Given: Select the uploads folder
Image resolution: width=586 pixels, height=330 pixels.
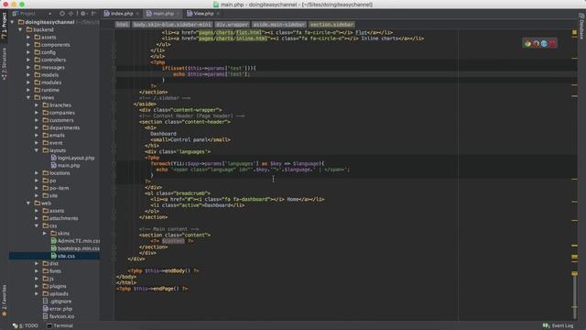Looking at the screenshot, I should (59, 293).
